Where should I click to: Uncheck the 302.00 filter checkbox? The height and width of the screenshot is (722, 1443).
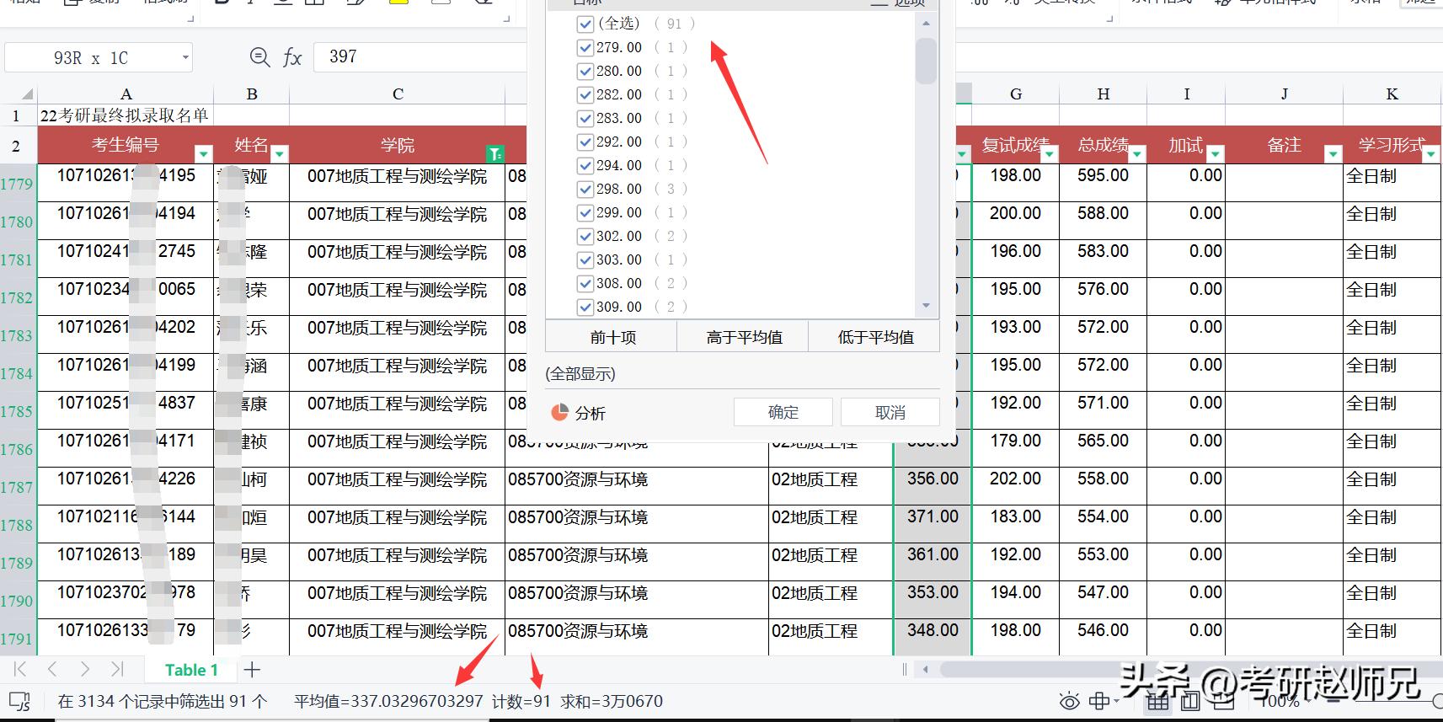(x=585, y=236)
